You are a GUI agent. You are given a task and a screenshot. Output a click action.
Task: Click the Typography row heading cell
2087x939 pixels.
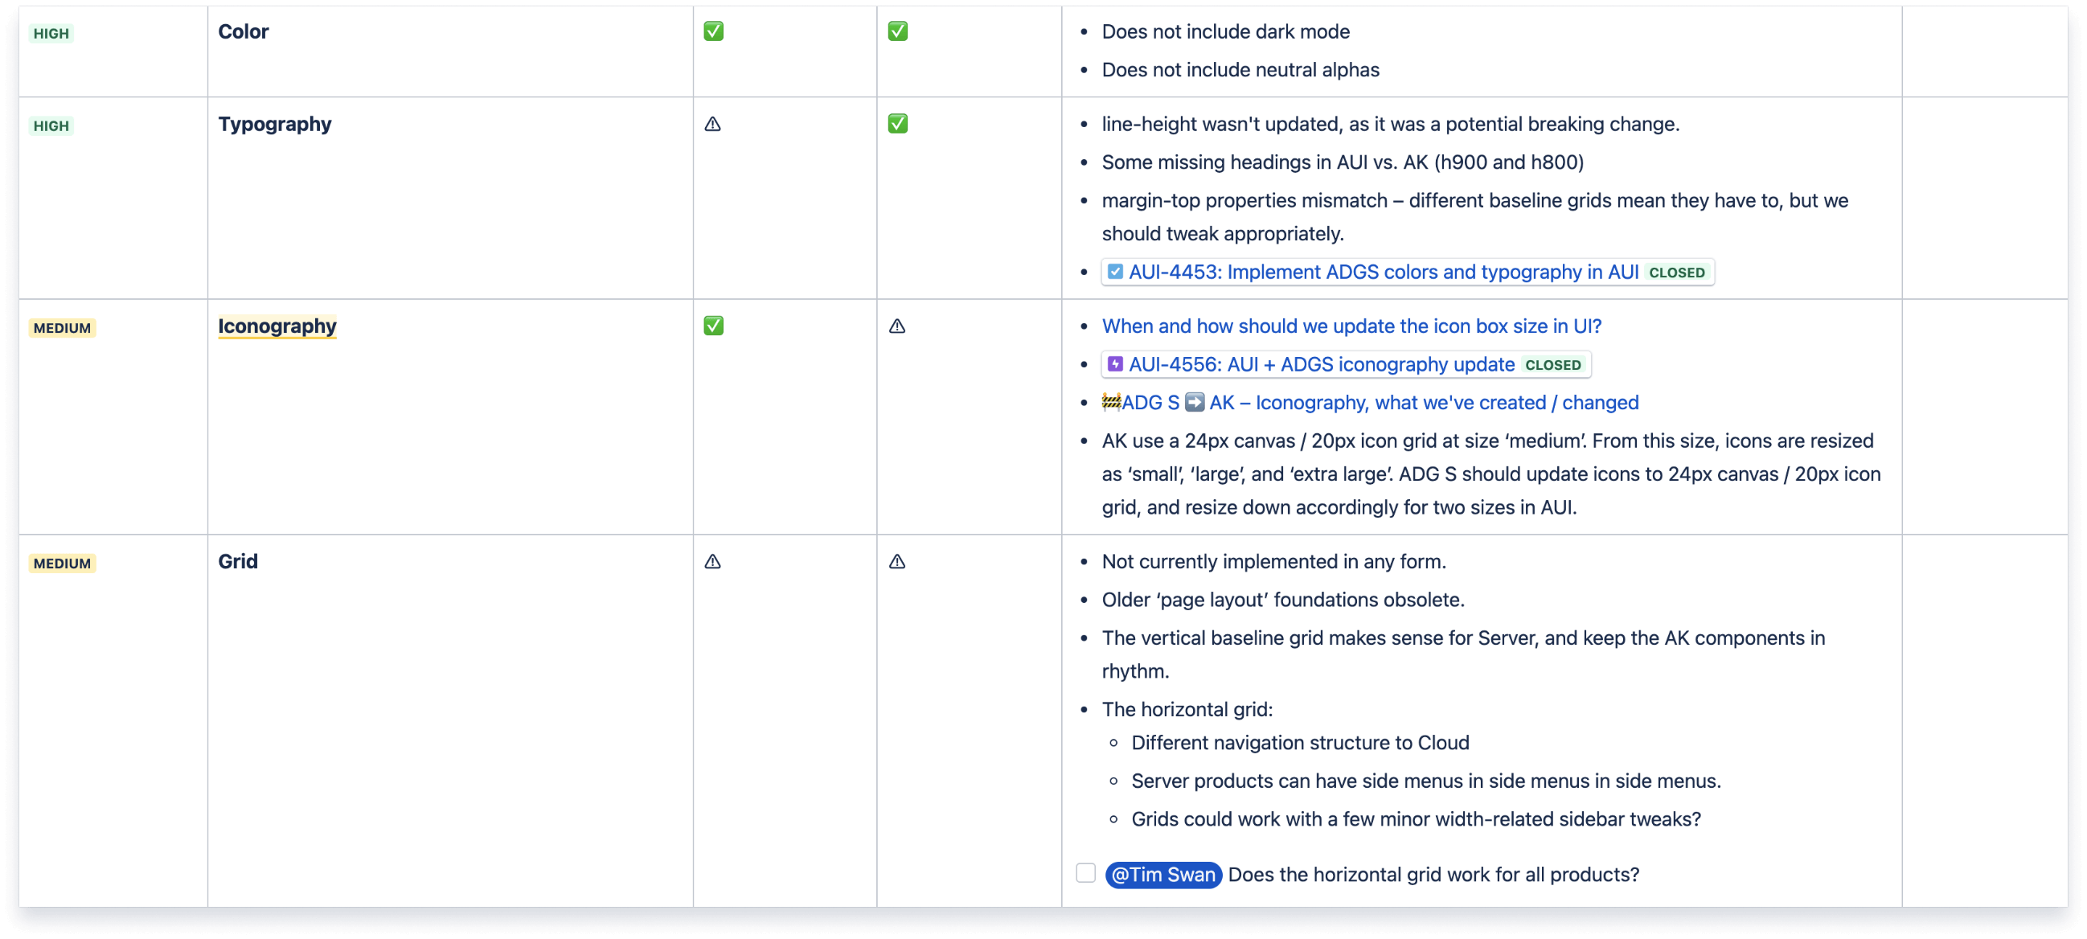[275, 124]
